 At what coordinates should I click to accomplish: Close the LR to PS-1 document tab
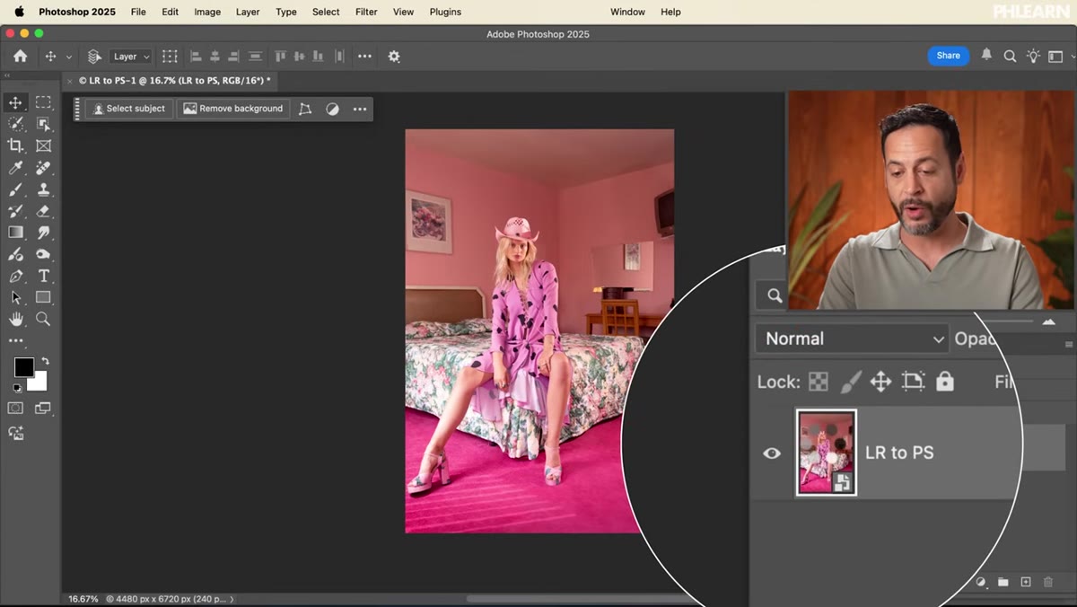(71, 81)
